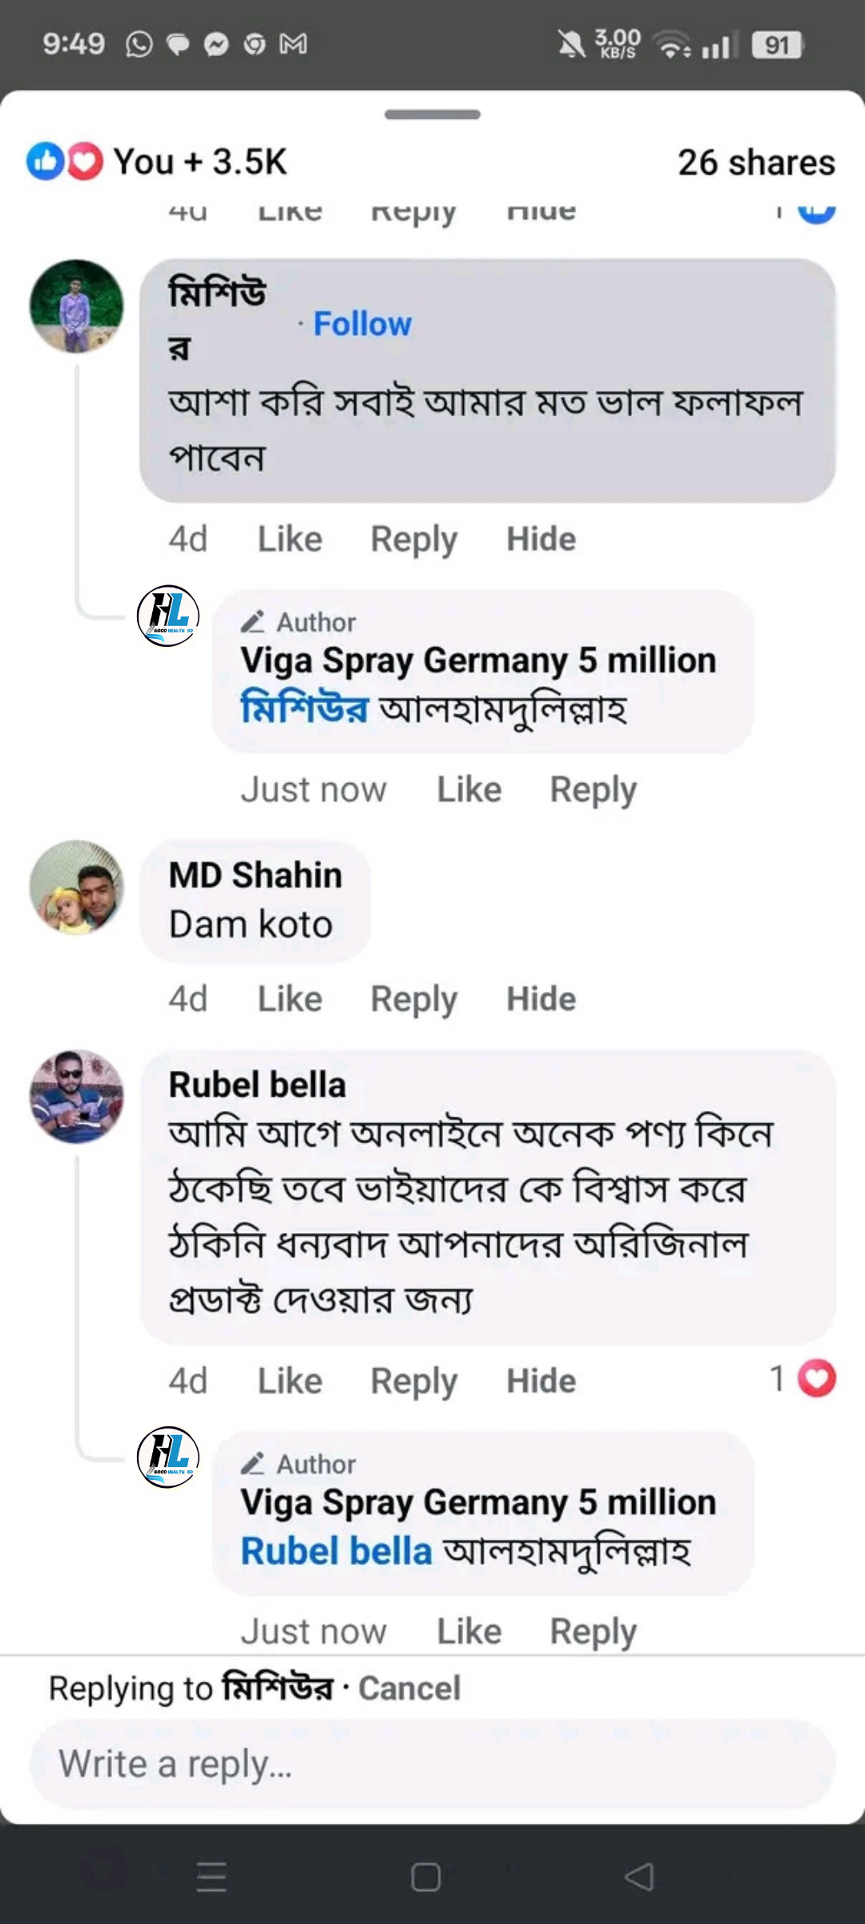
Task: Tap the blue Rubel bella mention link
Action: click(x=336, y=1551)
